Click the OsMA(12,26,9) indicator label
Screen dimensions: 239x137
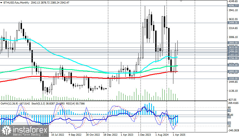click(x=11, y=103)
